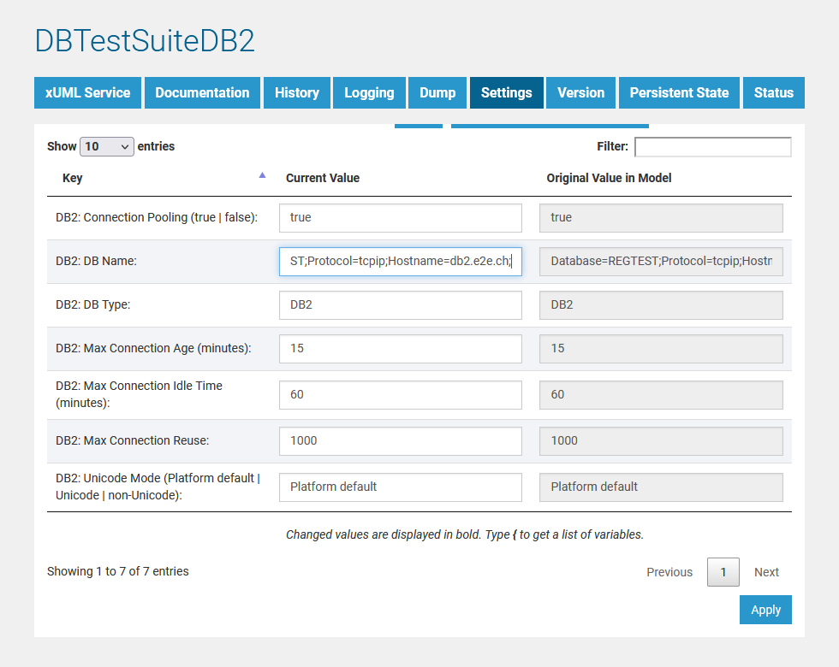Click the Max Connection Reuse value field
Image resolution: width=839 pixels, height=667 pixels.
[400, 440]
